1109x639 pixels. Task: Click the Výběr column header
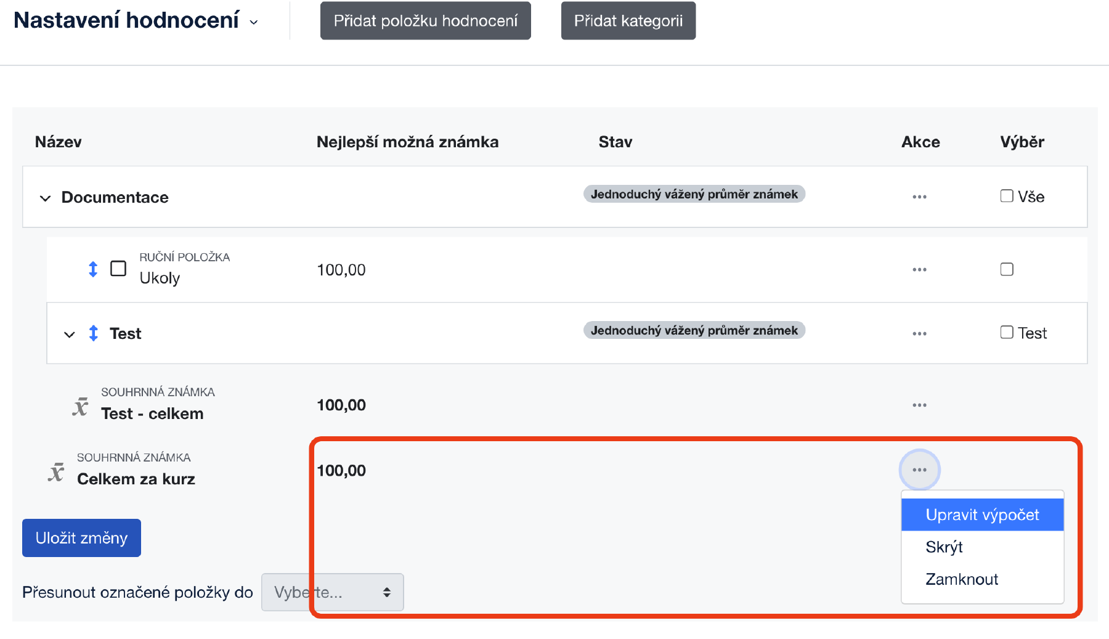[x=1022, y=142]
